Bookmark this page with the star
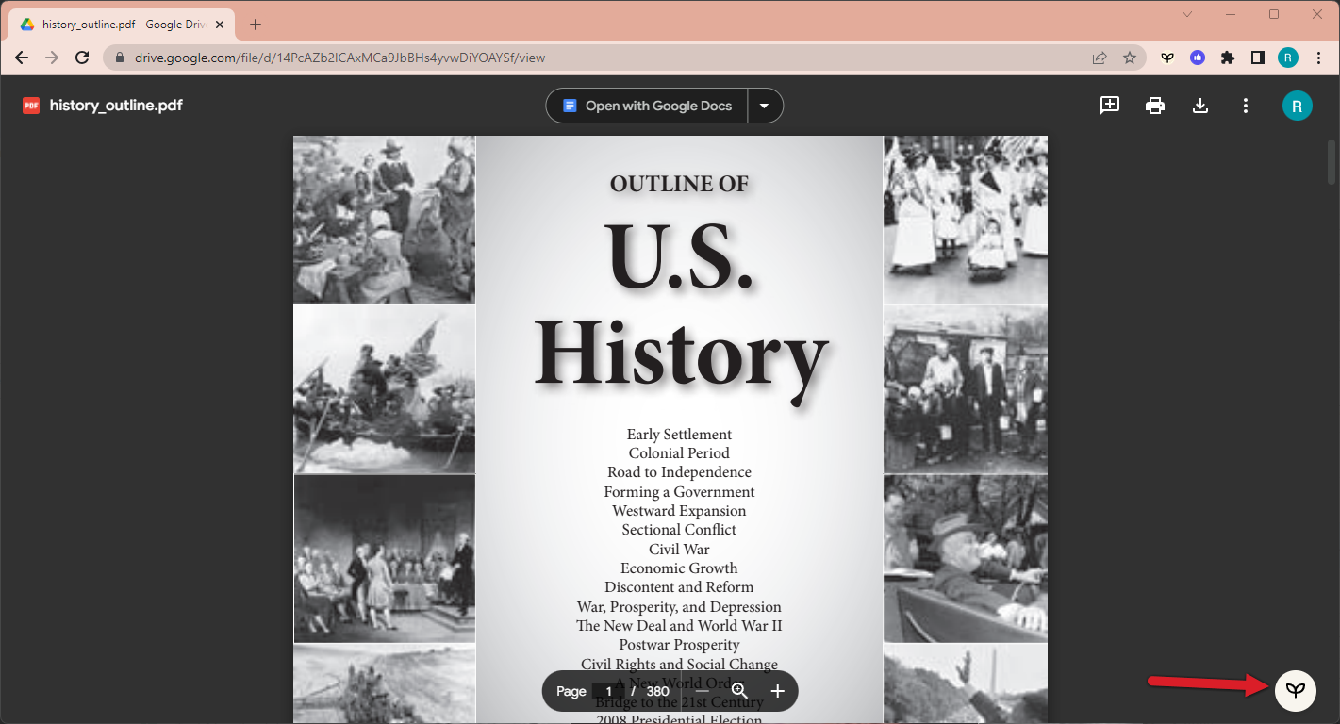The width and height of the screenshot is (1340, 724). click(1130, 58)
